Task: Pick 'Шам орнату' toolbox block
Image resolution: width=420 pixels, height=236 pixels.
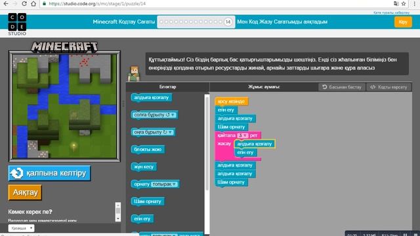Action: click(x=147, y=201)
